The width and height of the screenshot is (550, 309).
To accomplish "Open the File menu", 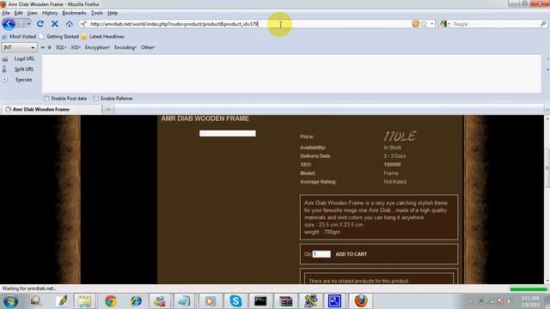I will coord(6,13).
